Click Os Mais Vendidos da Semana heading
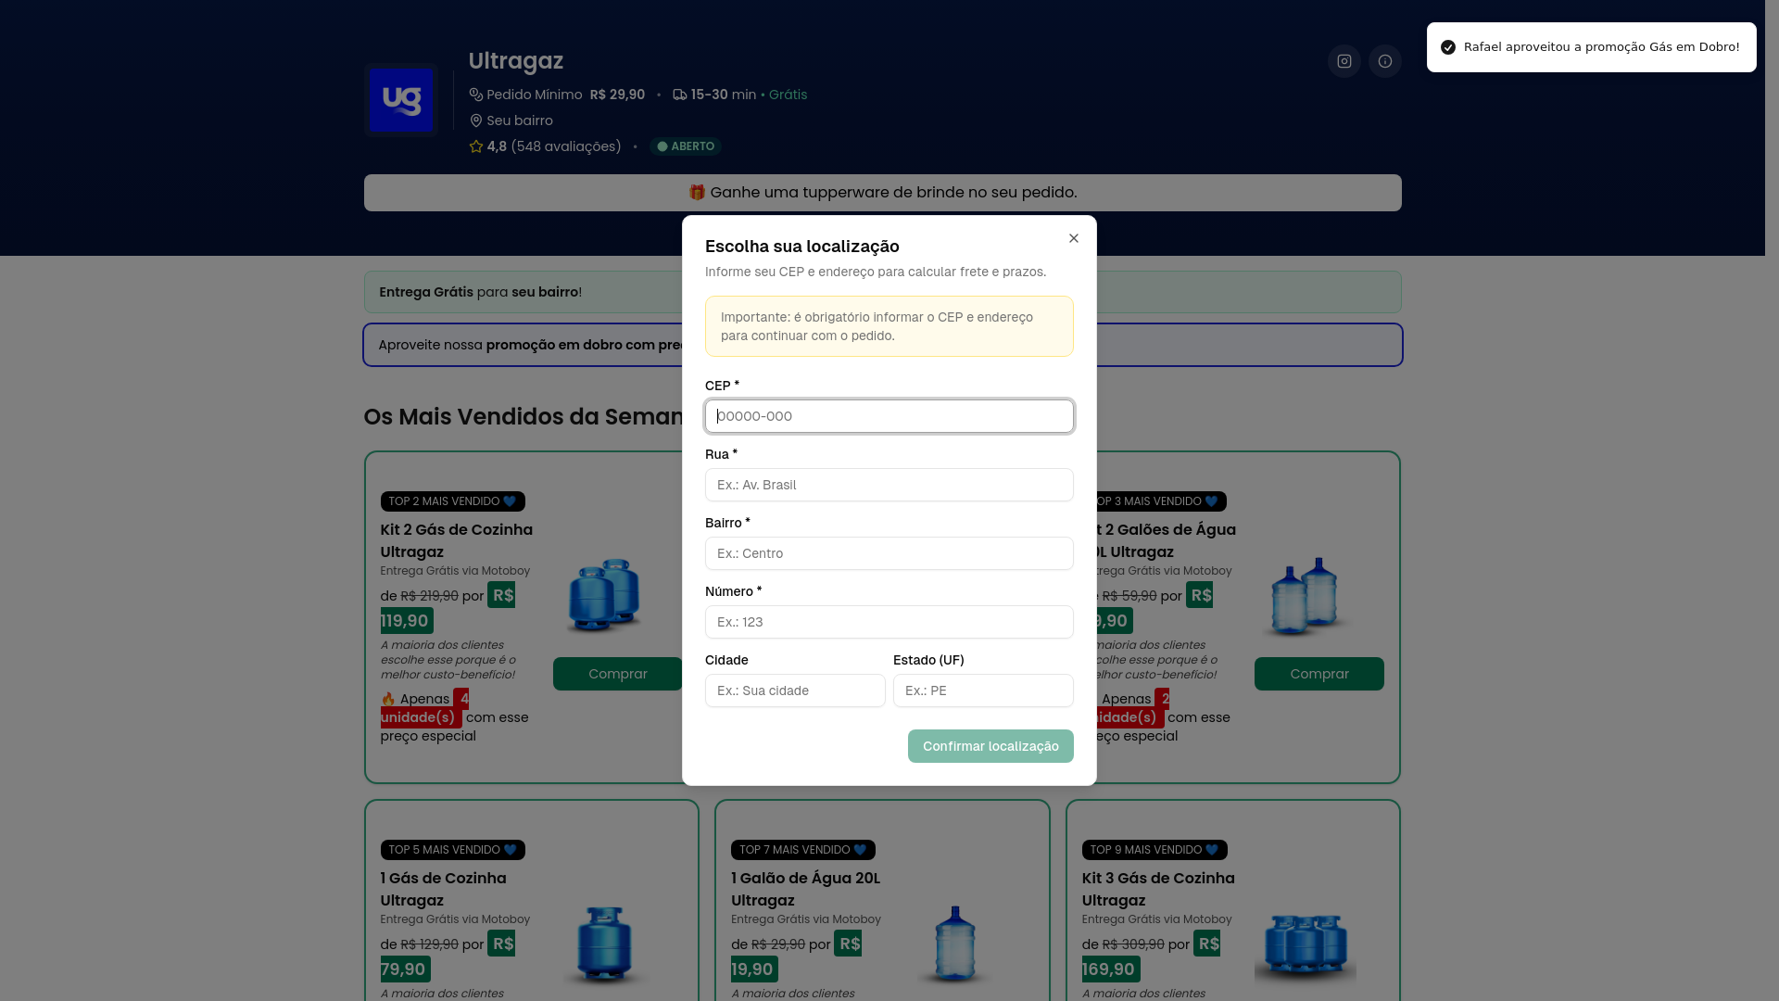 pyautogui.click(x=524, y=417)
